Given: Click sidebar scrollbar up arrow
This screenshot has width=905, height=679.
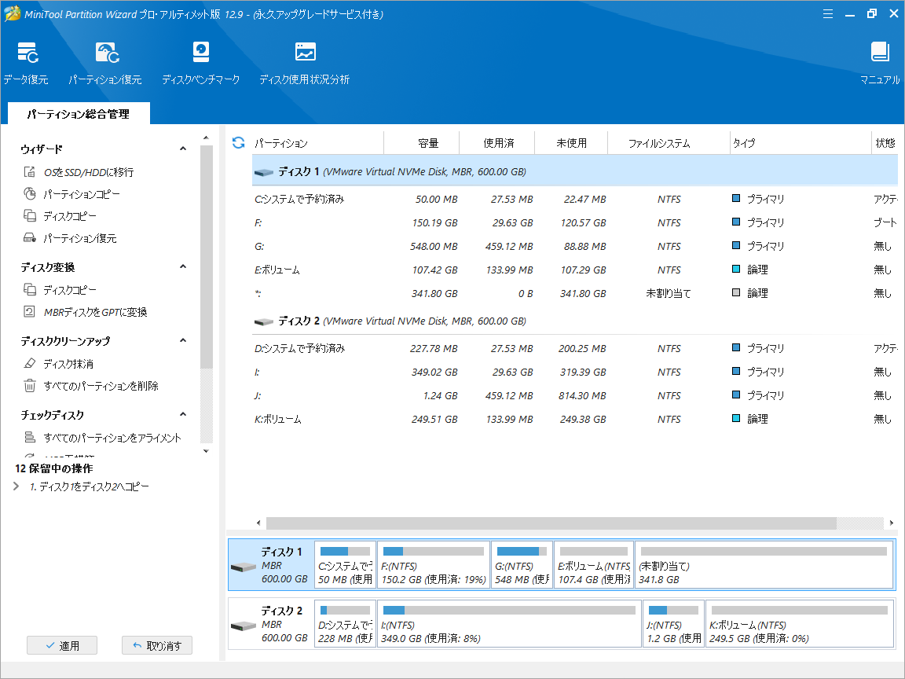Looking at the screenshot, I should (206, 138).
